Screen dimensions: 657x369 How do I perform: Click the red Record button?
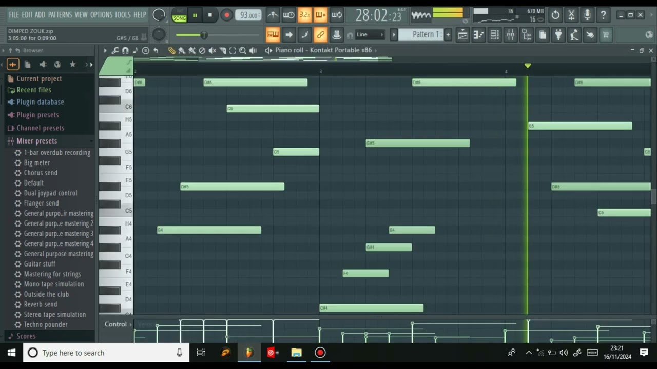point(226,15)
